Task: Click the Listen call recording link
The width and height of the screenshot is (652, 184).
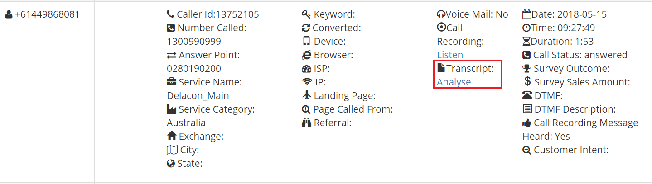Action: (x=449, y=55)
